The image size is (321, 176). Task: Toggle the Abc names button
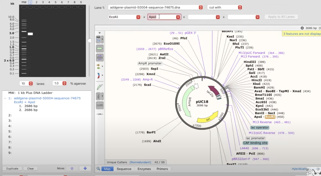point(99,96)
